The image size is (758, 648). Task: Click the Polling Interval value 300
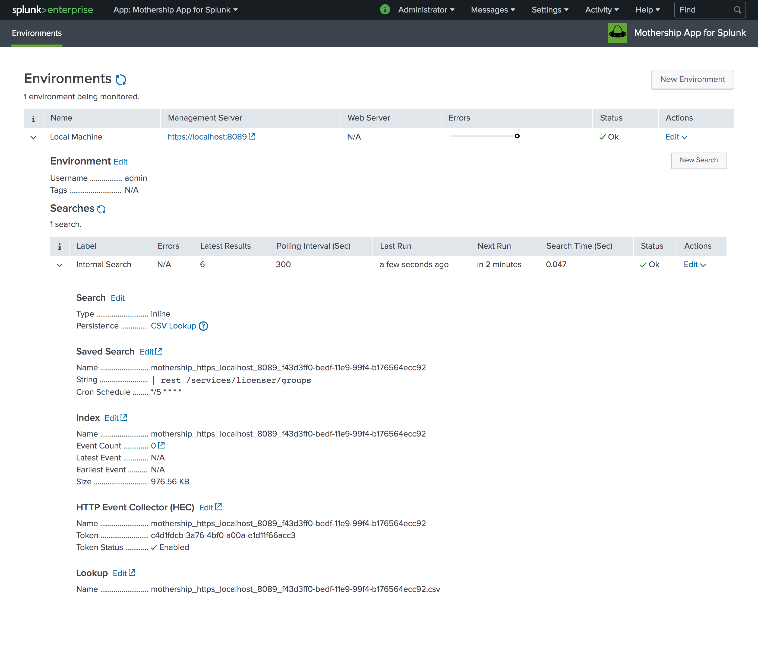[283, 264]
